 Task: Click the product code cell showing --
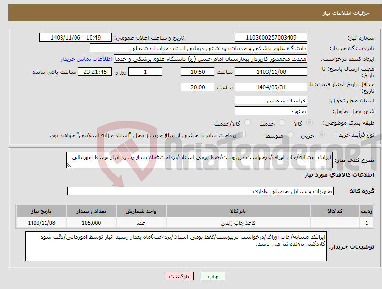tap(335, 223)
